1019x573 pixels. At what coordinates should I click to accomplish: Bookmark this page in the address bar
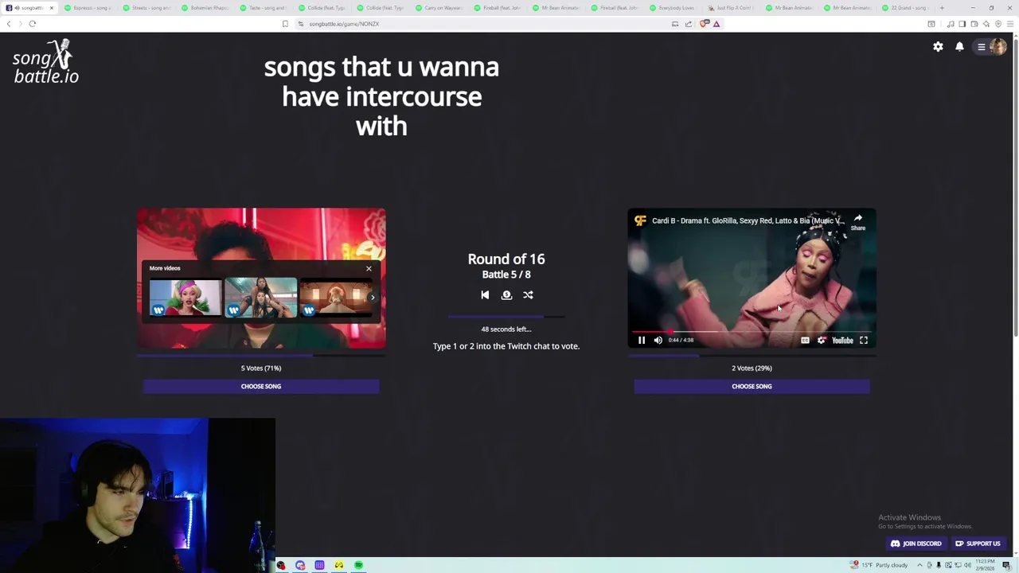285,24
